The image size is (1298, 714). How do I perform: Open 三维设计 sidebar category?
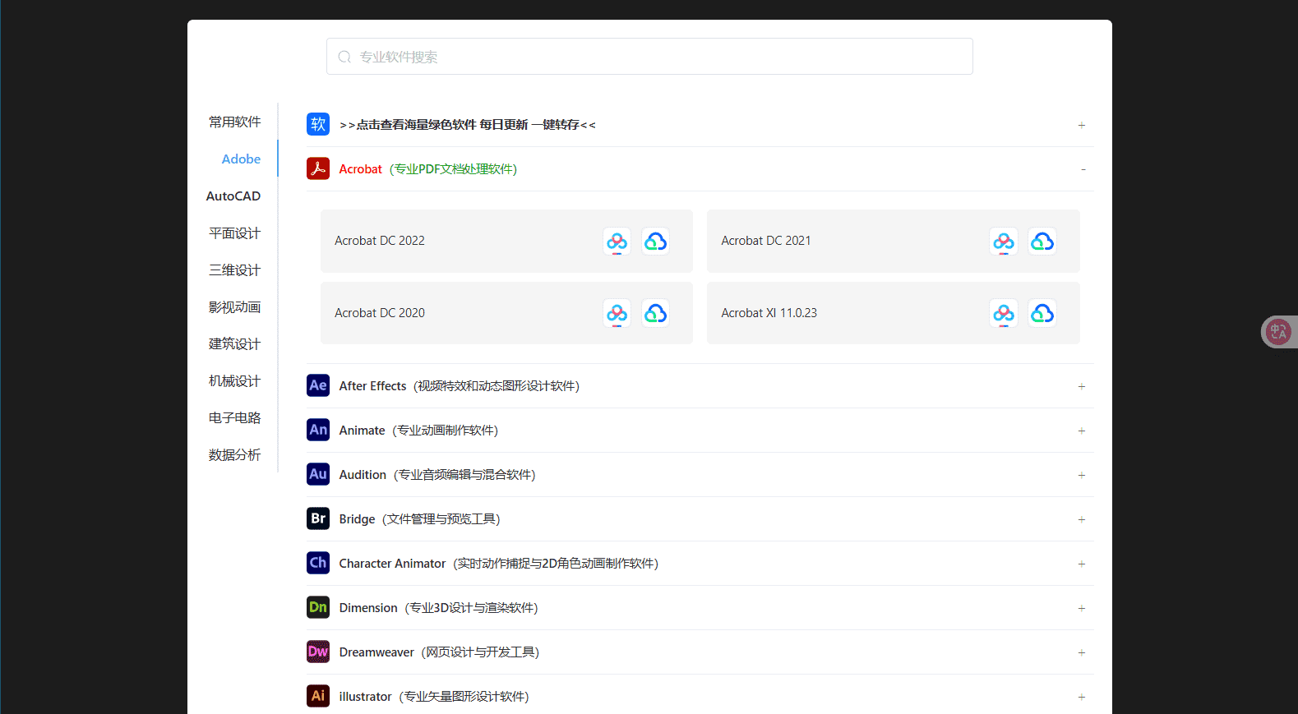click(234, 269)
